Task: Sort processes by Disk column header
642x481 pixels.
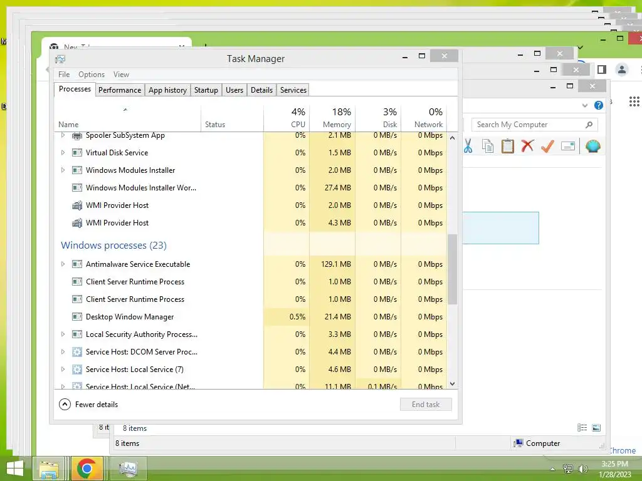Action: 378,118
